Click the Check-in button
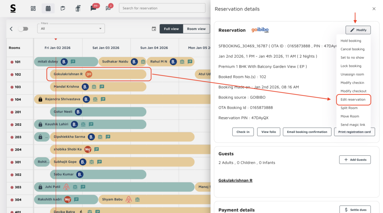Image resolution: width=383 pixels, height=213 pixels. pos(243,132)
